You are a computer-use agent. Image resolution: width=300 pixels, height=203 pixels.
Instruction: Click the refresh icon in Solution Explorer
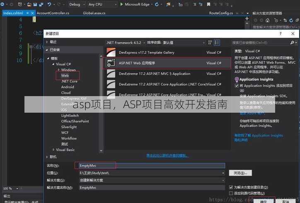coord(291,20)
